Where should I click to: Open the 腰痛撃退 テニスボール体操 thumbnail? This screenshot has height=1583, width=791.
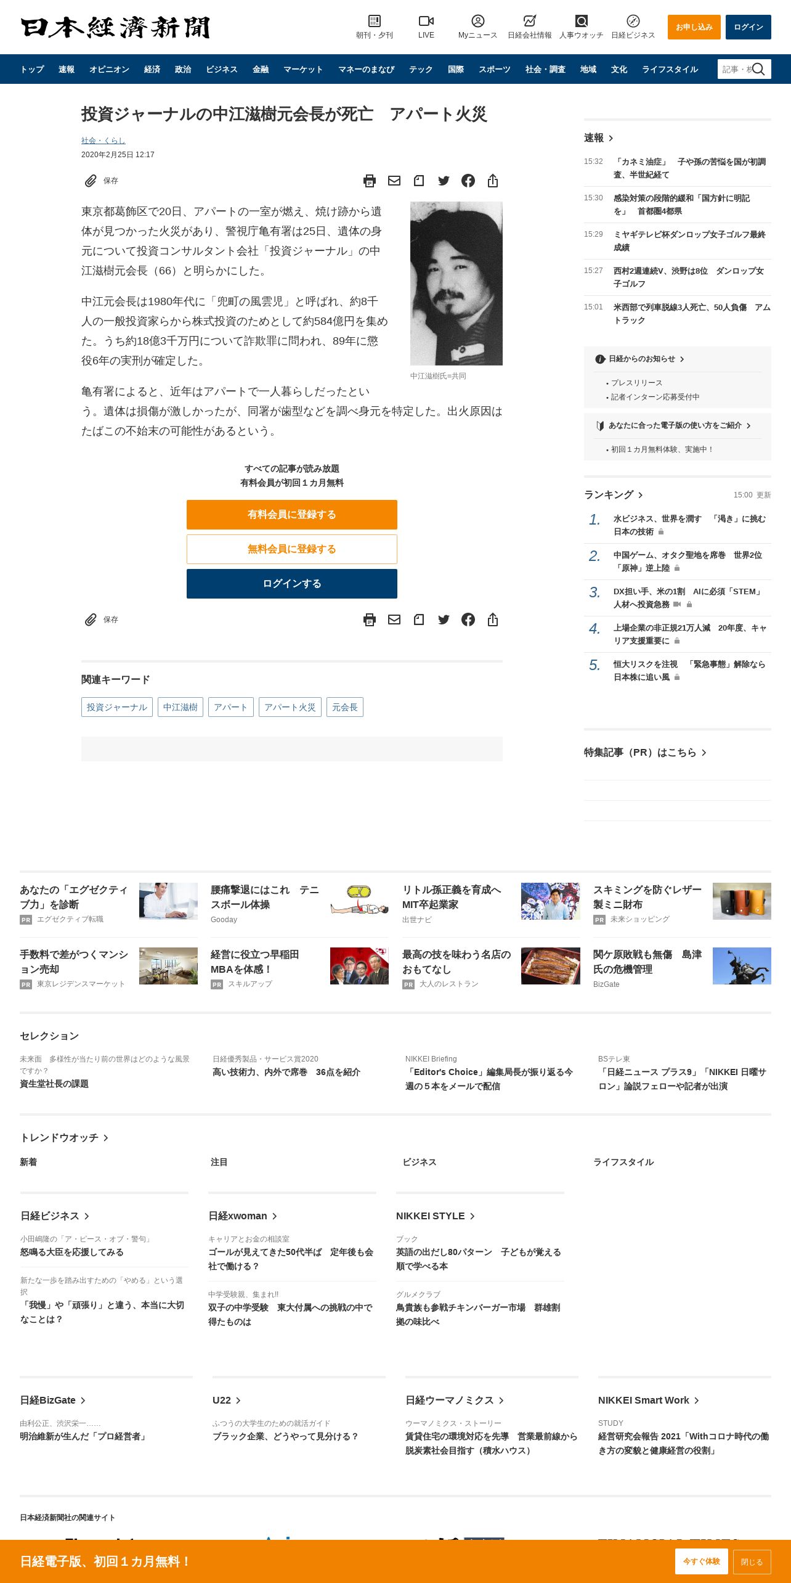point(360,901)
